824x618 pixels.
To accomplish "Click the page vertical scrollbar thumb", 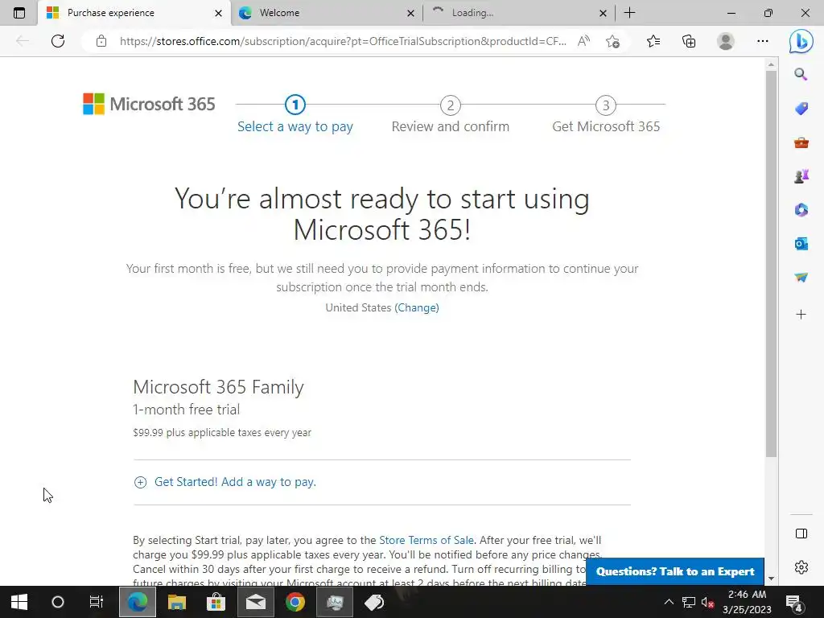I will (771, 263).
